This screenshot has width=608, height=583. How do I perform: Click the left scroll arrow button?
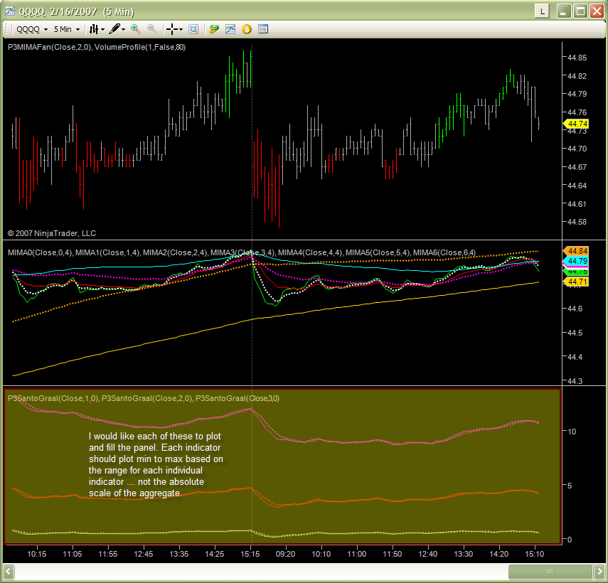8,572
